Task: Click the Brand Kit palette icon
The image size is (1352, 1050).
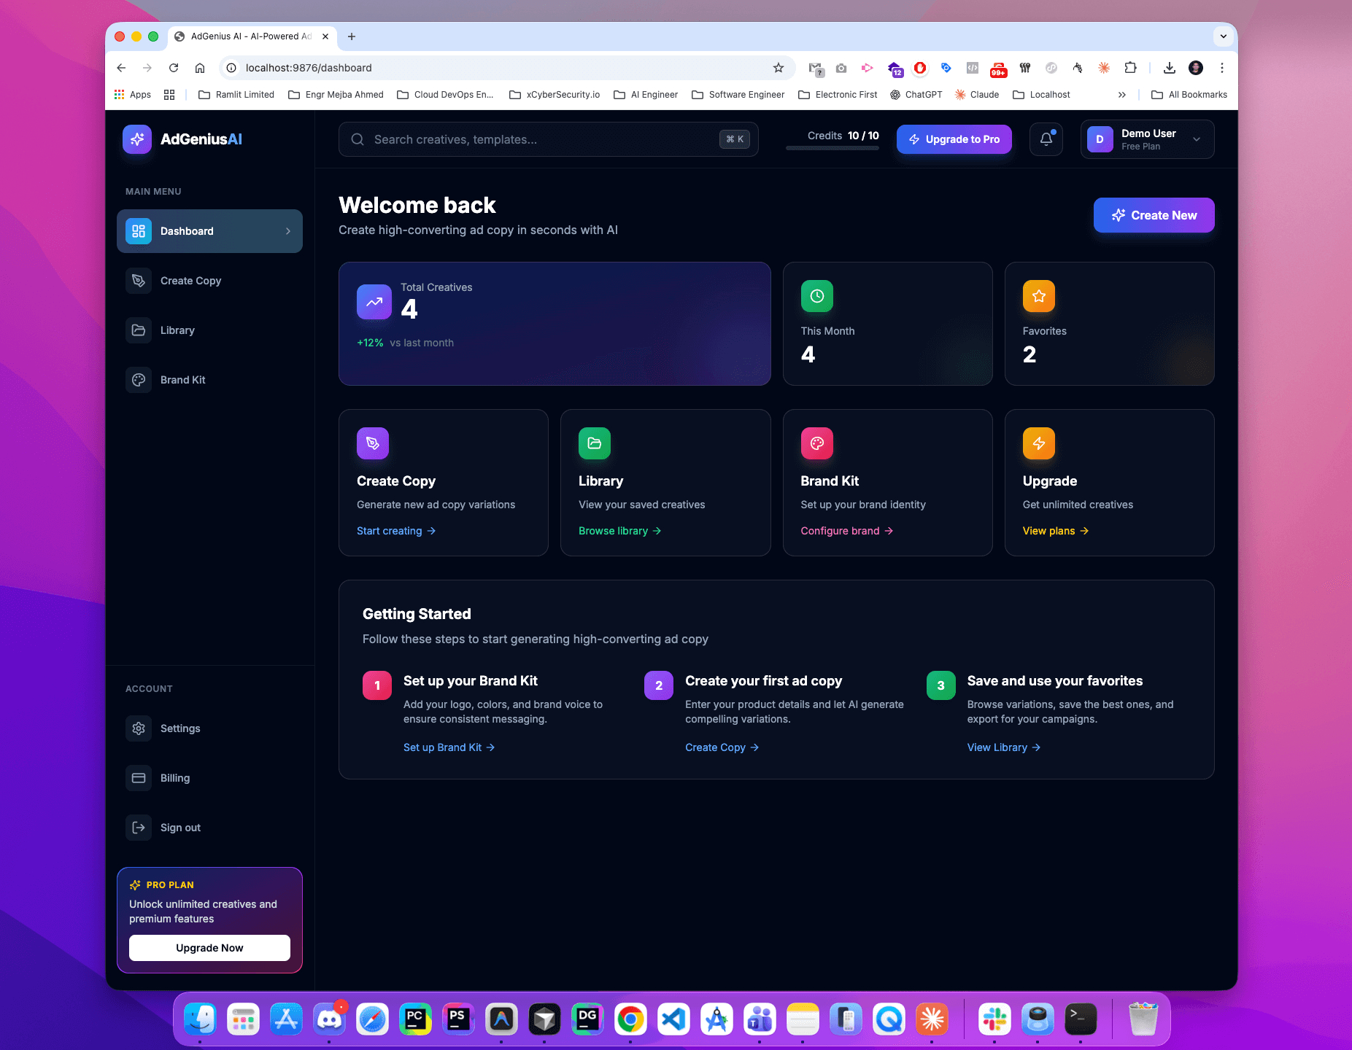Action: click(x=139, y=379)
